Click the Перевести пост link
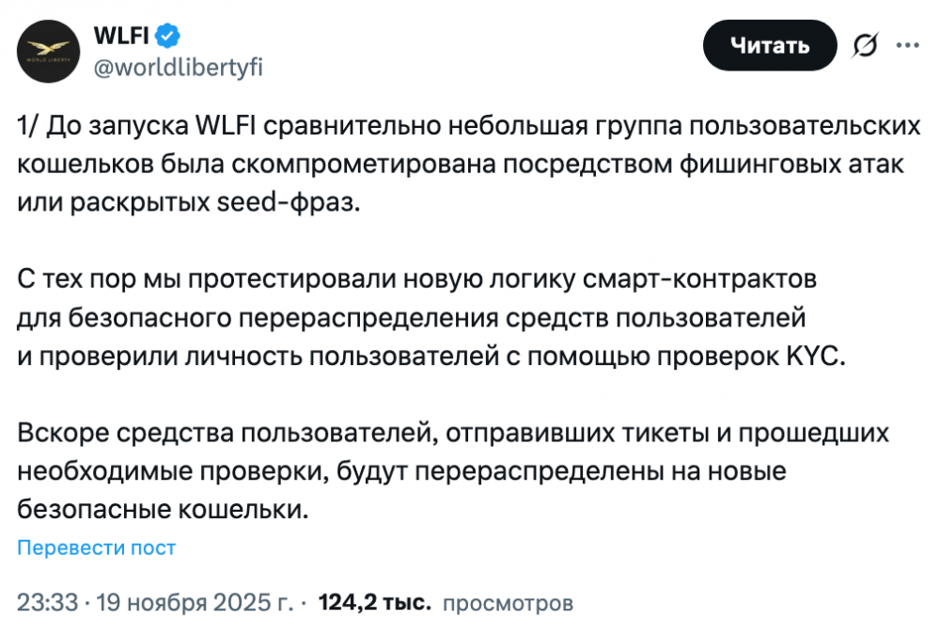 [96, 548]
